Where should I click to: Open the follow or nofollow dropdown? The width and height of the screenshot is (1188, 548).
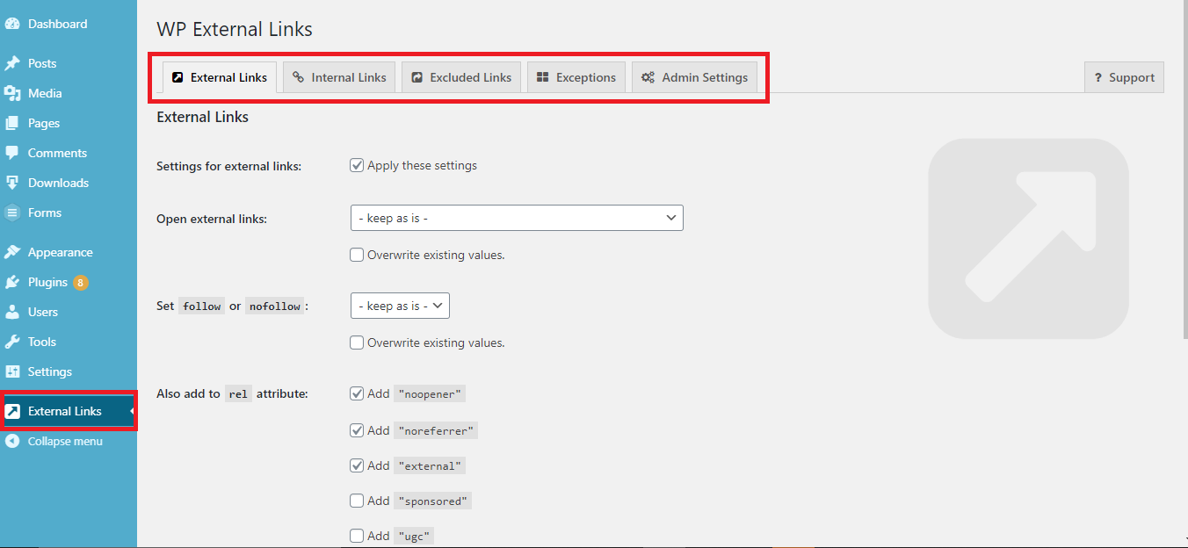point(400,306)
